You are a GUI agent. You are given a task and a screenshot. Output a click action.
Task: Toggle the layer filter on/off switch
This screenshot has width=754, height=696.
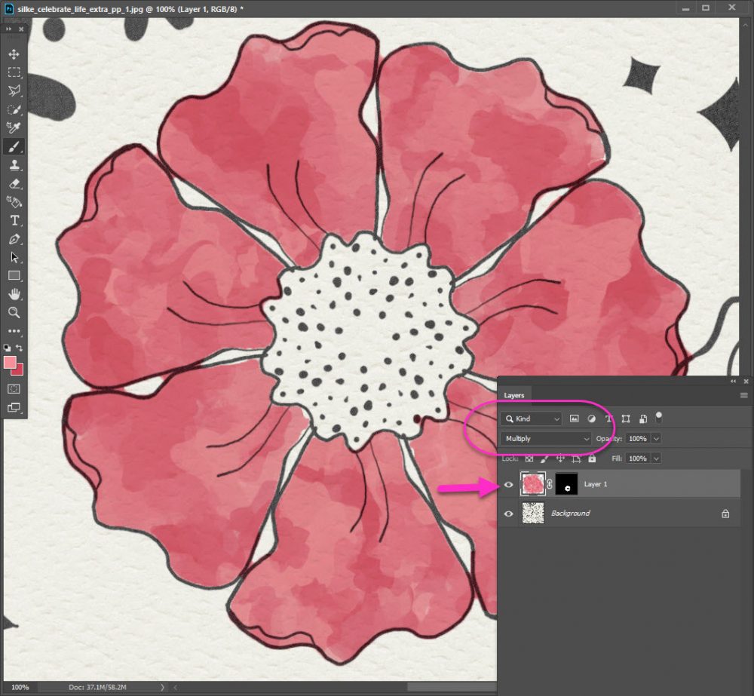(659, 416)
